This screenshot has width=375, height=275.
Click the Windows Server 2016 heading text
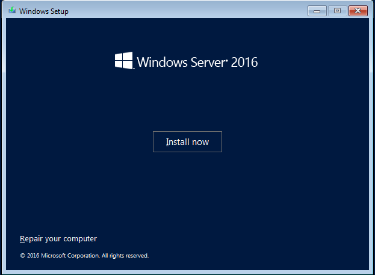[x=197, y=62]
